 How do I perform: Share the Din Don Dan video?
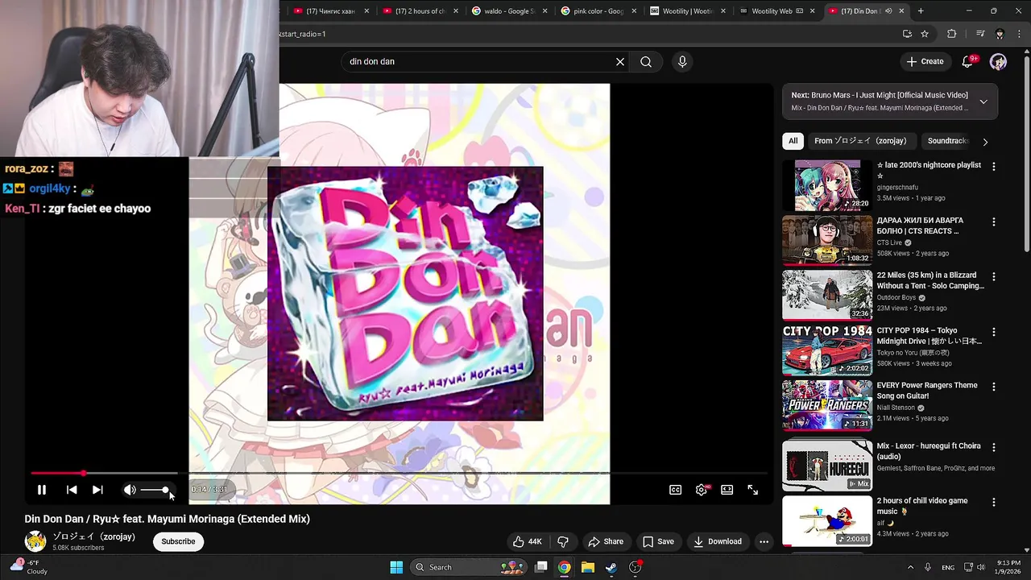point(606,541)
